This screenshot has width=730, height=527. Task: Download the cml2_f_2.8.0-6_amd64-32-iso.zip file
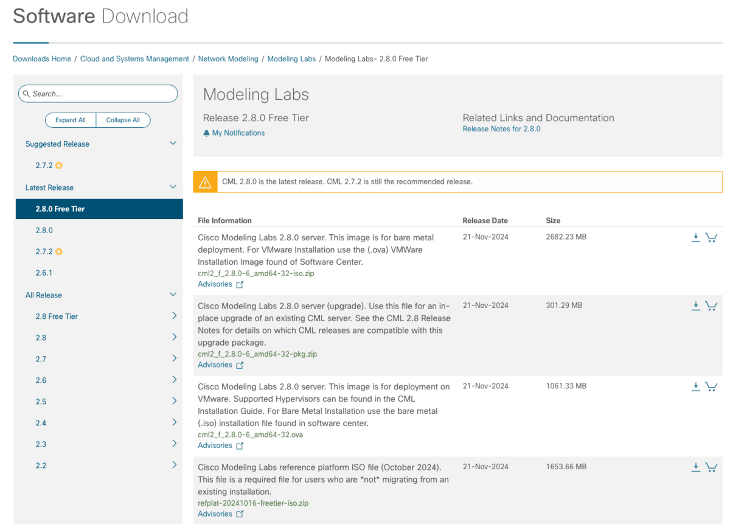[x=695, y=237]
